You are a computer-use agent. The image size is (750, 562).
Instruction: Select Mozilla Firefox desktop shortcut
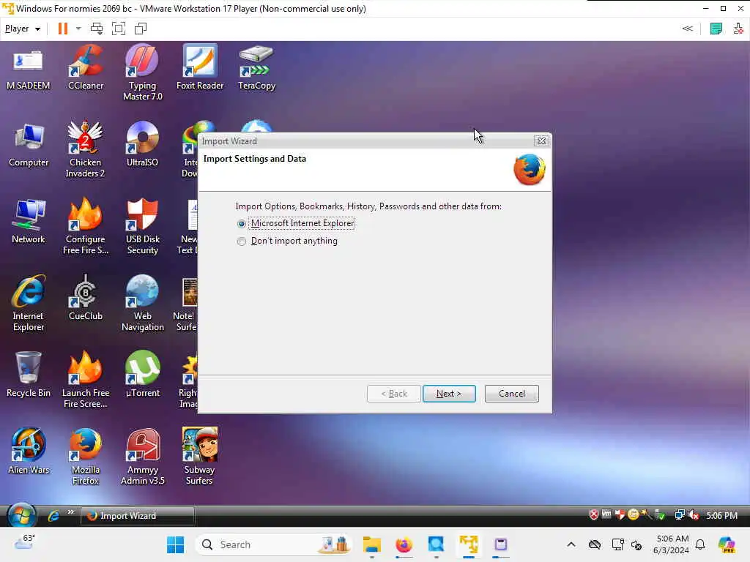click(86, 457)
